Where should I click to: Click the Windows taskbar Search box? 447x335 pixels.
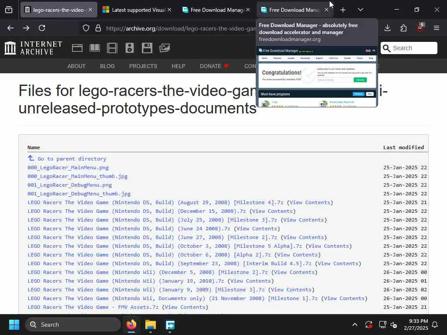73,325
